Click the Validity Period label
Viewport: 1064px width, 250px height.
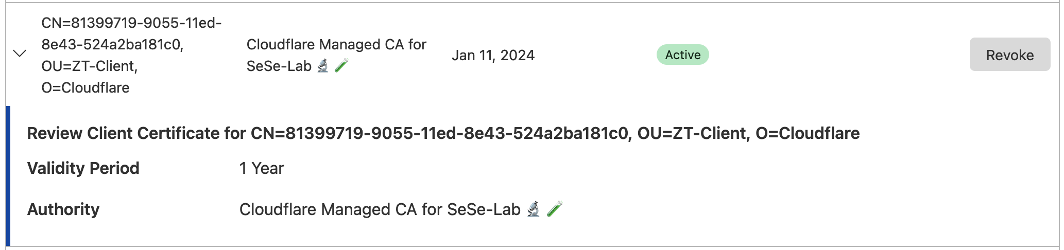coord(83,168)
